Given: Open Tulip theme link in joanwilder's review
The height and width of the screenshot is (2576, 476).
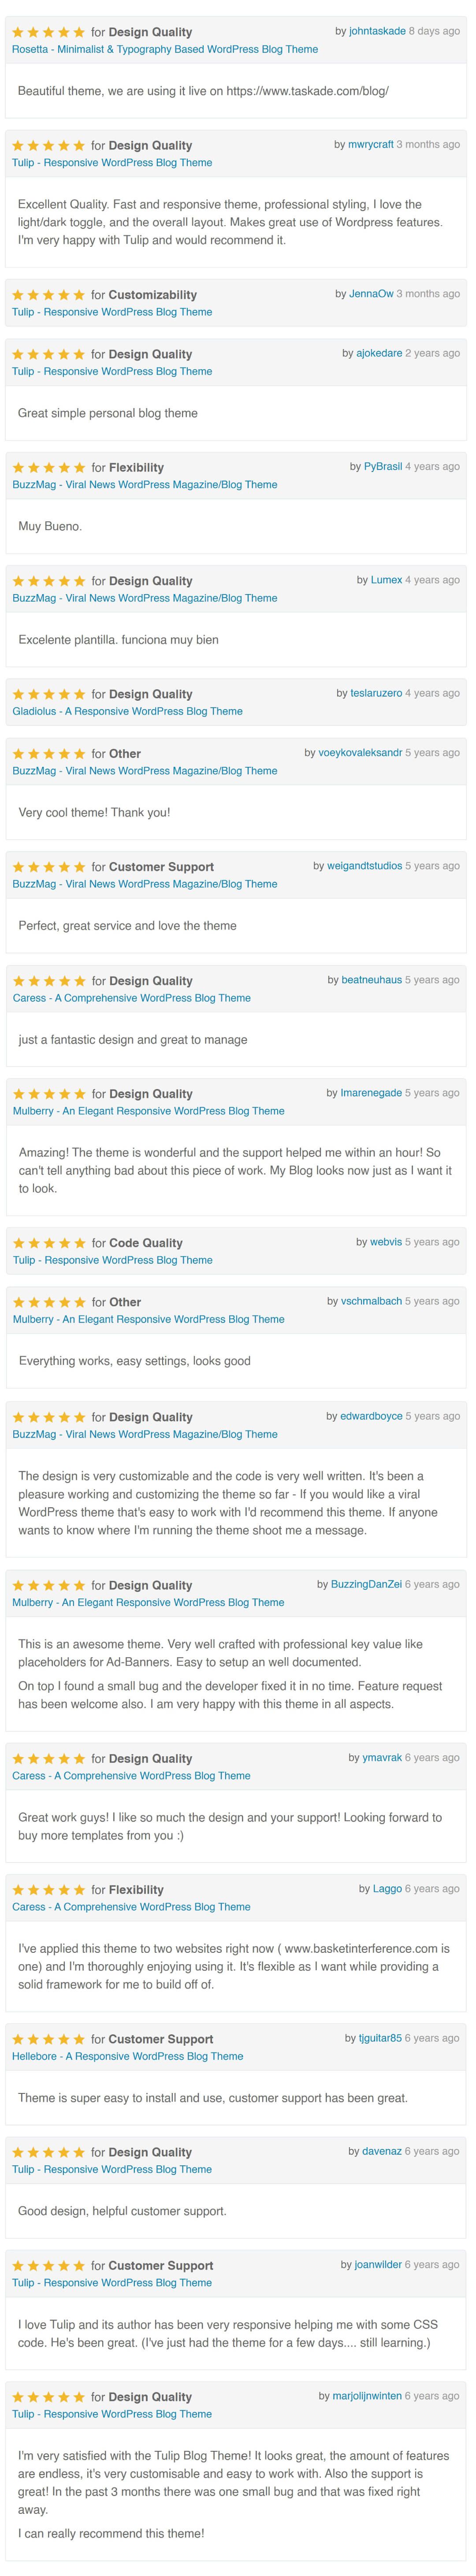Looking at the screenshot, I should [112, 2282].
